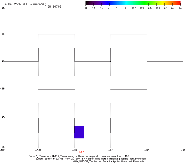Click the title 'ASCAT 25KM MLE-3 ascending'
The width and height of the screenshot is (185, 163).
[x=25, y=4]
